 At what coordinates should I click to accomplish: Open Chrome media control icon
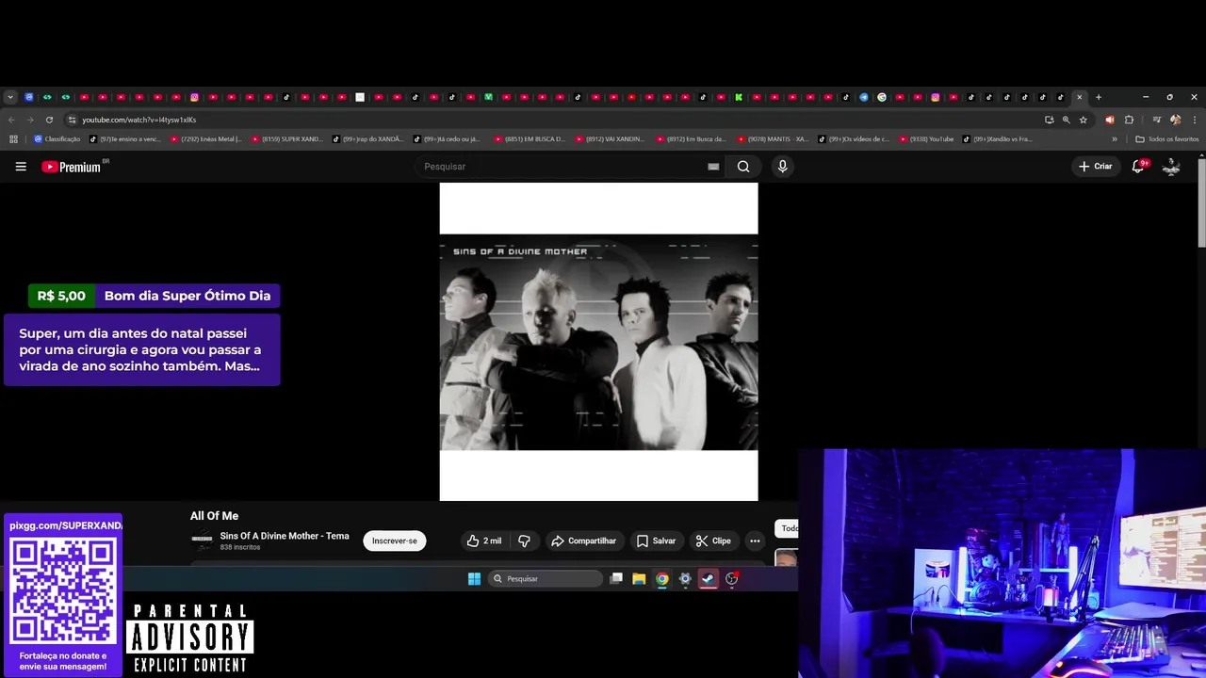tap(1156, 120)
